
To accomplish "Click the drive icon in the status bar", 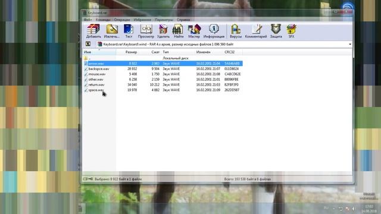I will coord(85,179).
